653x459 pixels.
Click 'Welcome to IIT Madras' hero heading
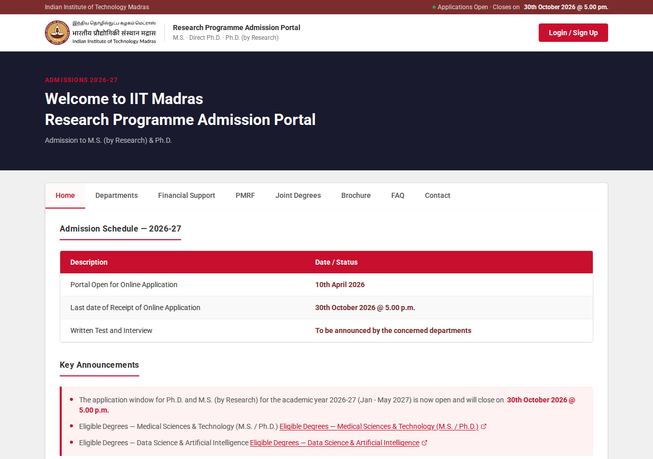pyautogui.click(x=124, y=98)
